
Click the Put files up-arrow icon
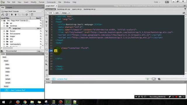pyautogui.click(x=15, y=15)
